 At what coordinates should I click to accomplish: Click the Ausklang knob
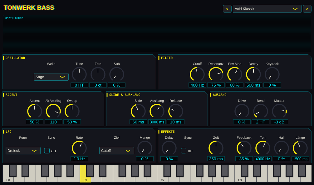coord(157,111)
